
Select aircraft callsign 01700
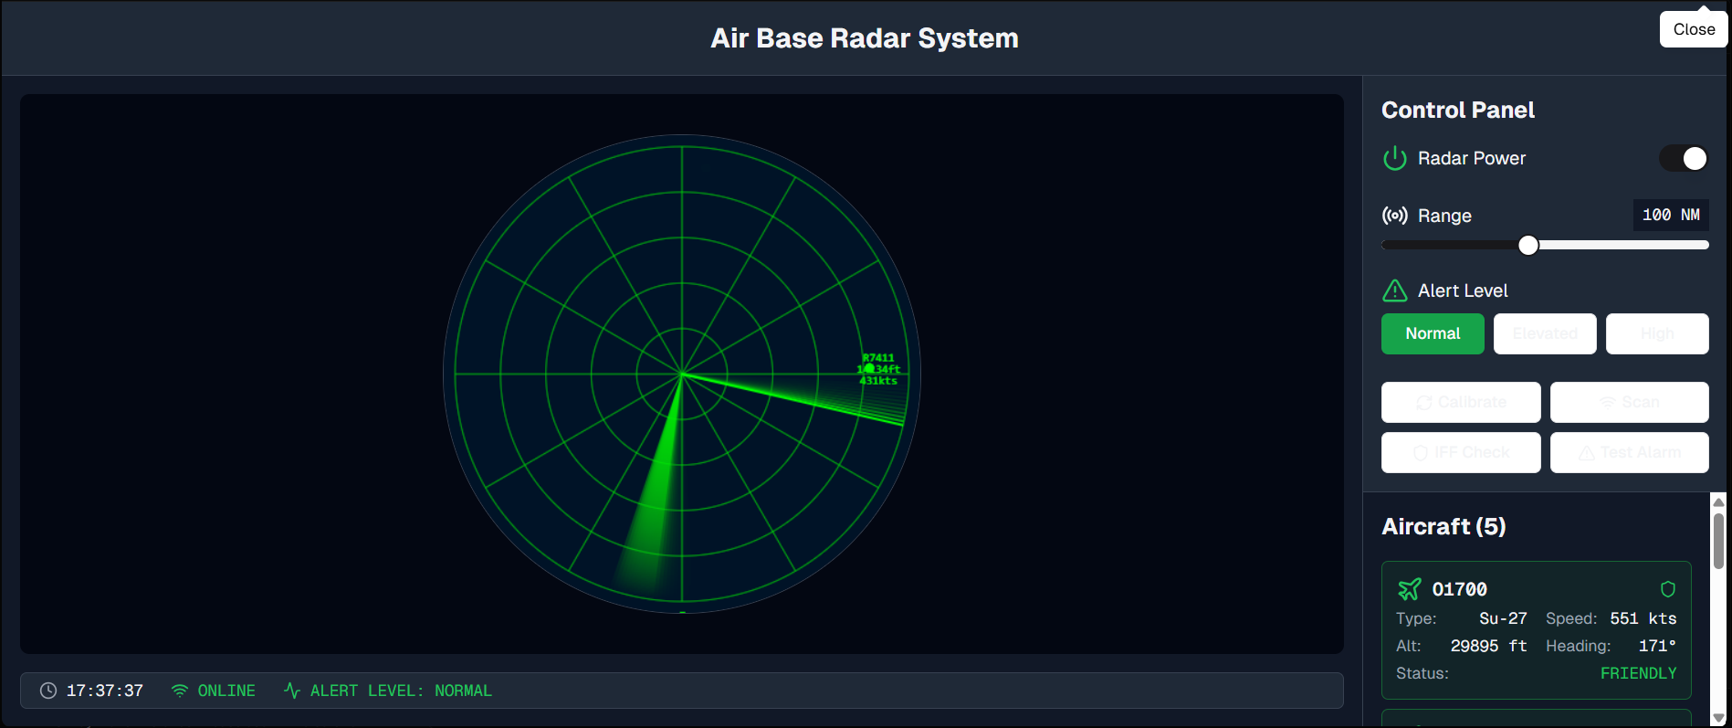(1459, 589)
